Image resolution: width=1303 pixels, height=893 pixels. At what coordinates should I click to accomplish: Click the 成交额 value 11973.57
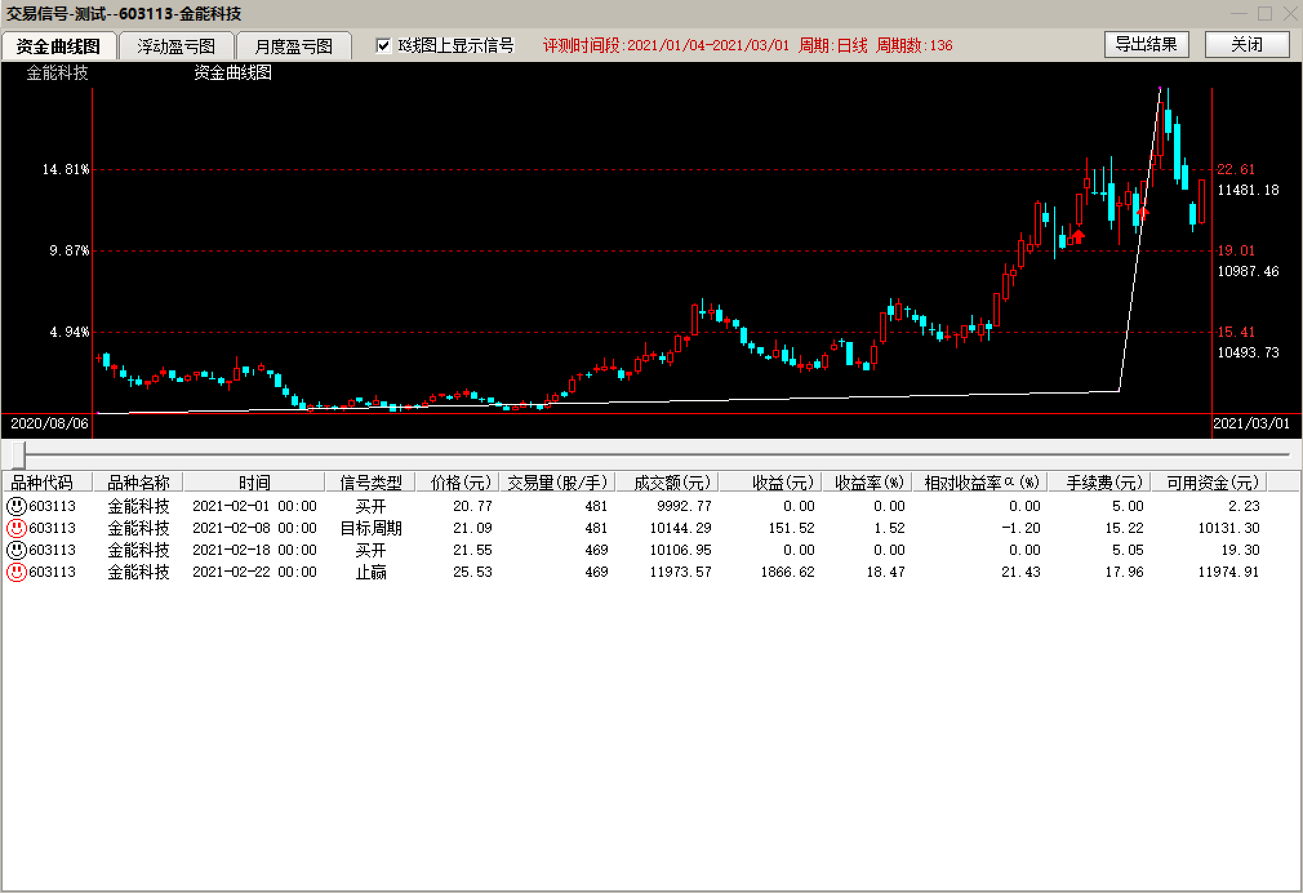681,572
